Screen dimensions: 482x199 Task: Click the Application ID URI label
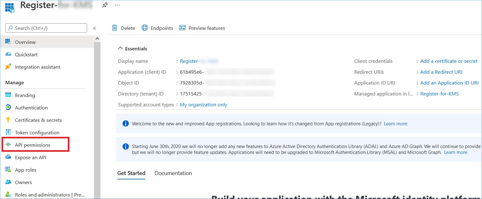[375, 83]
